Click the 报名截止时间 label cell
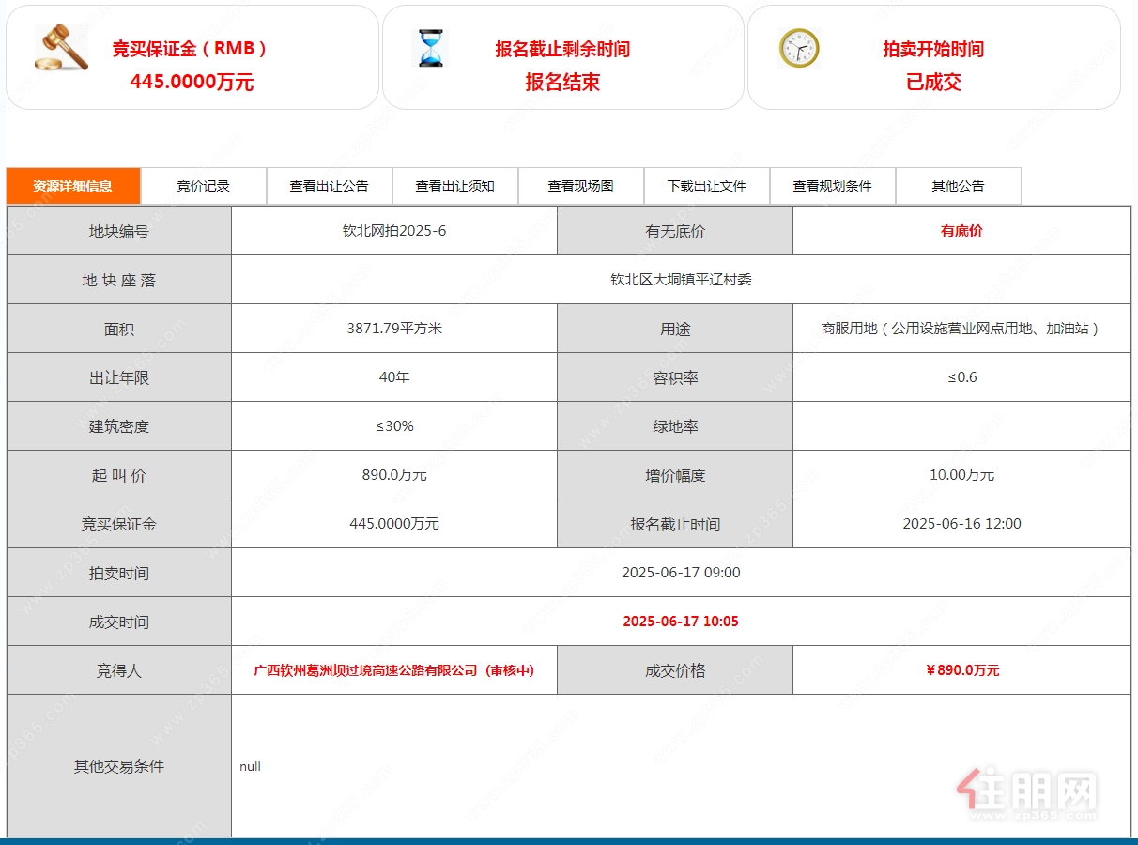1138x845 pixels. [x=675, y=524]
